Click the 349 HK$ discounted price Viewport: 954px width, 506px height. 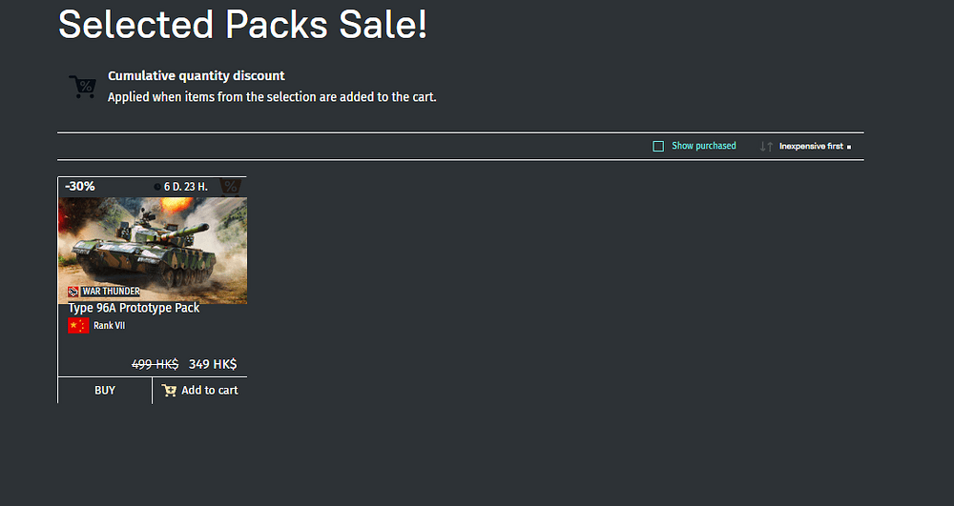pos(213,364)
